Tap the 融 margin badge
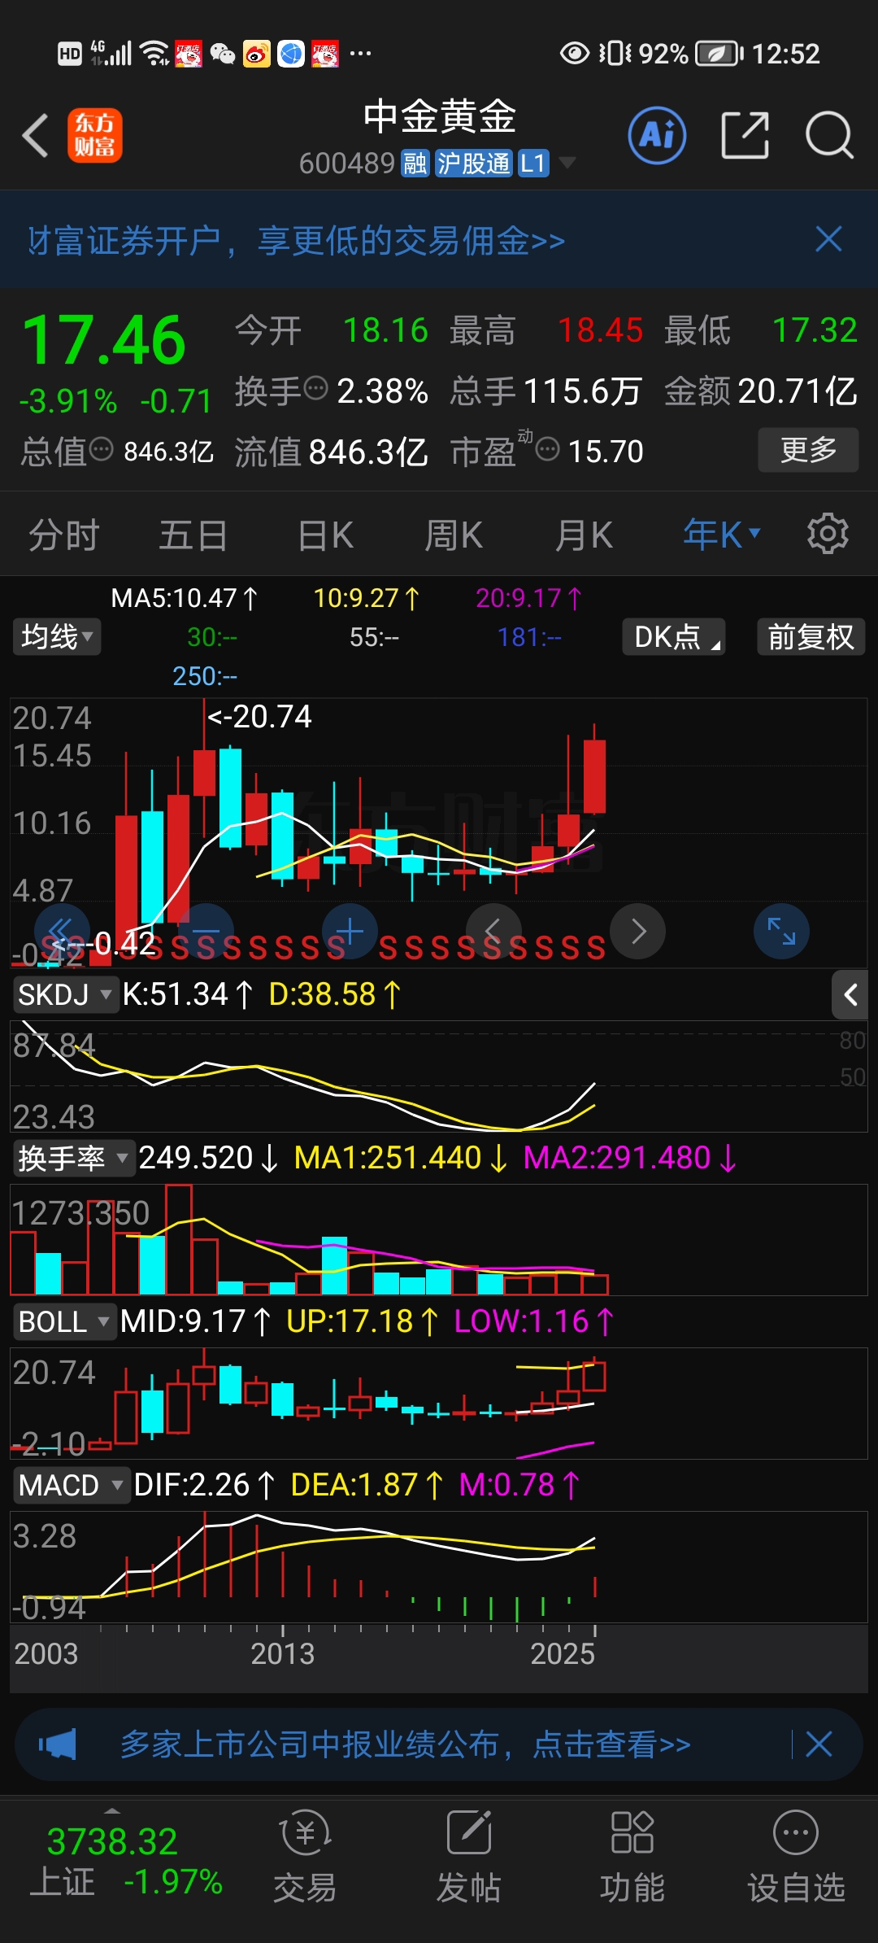The height and width of the screenshot is (1943, 878). 415,164
